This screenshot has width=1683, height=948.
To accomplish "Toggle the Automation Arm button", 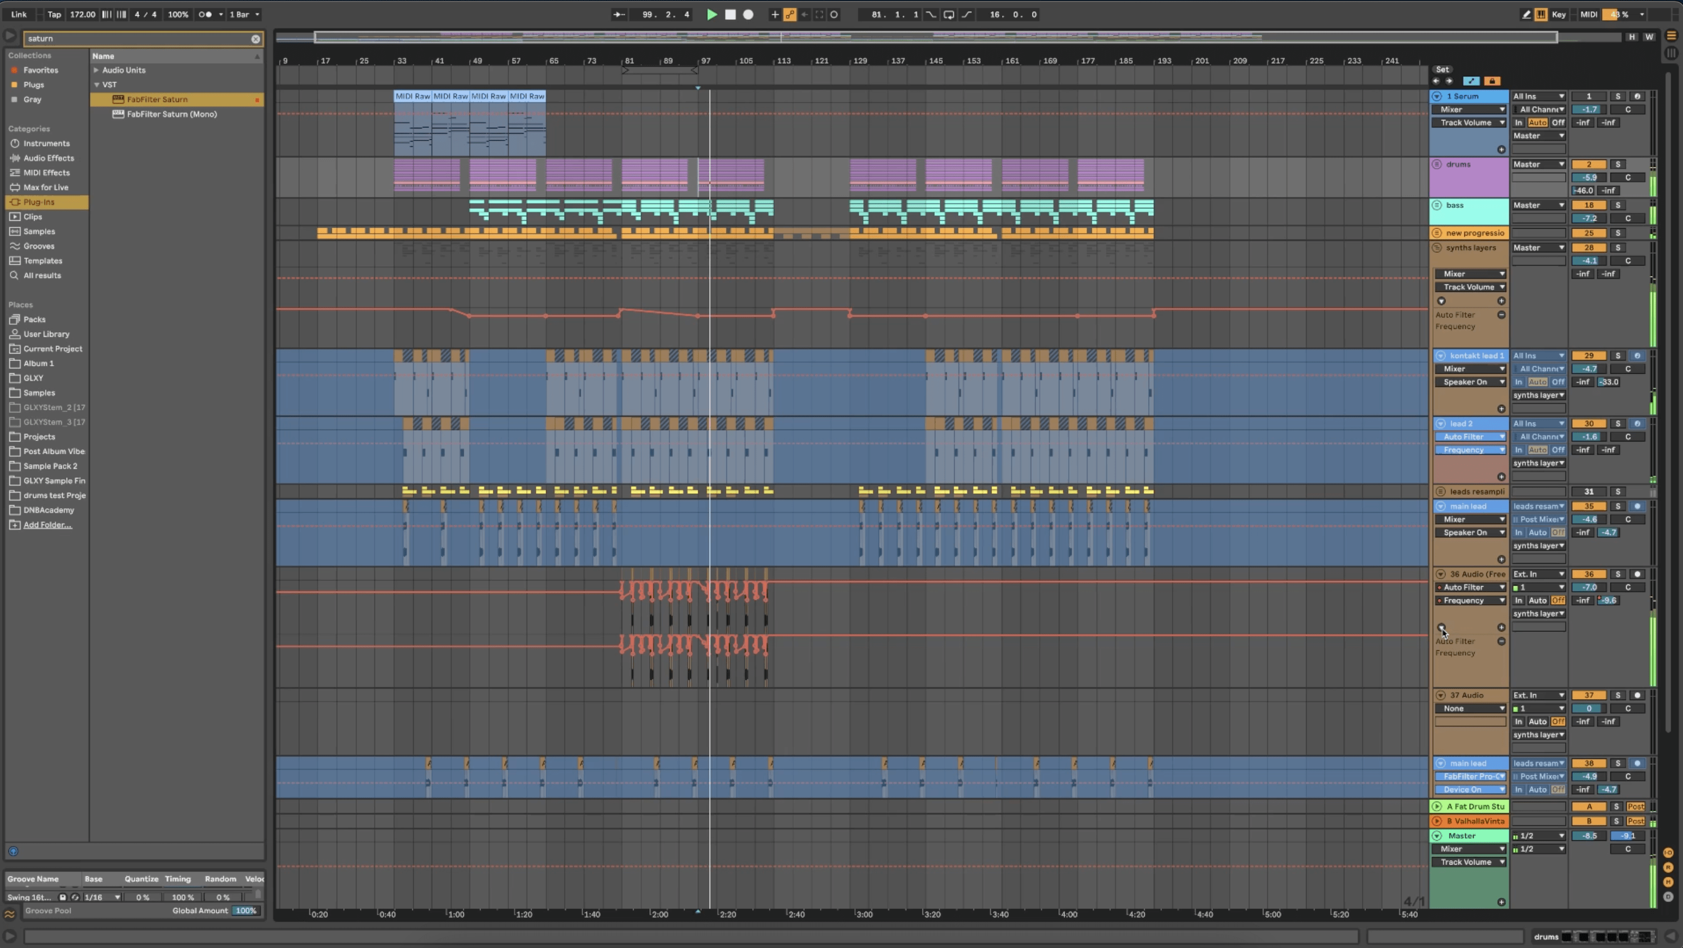I will click(x=790, y=14).
